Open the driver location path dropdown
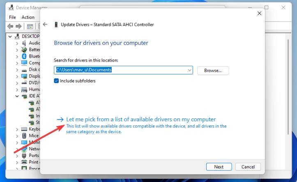297x182 pixels. tap(189, 70)
